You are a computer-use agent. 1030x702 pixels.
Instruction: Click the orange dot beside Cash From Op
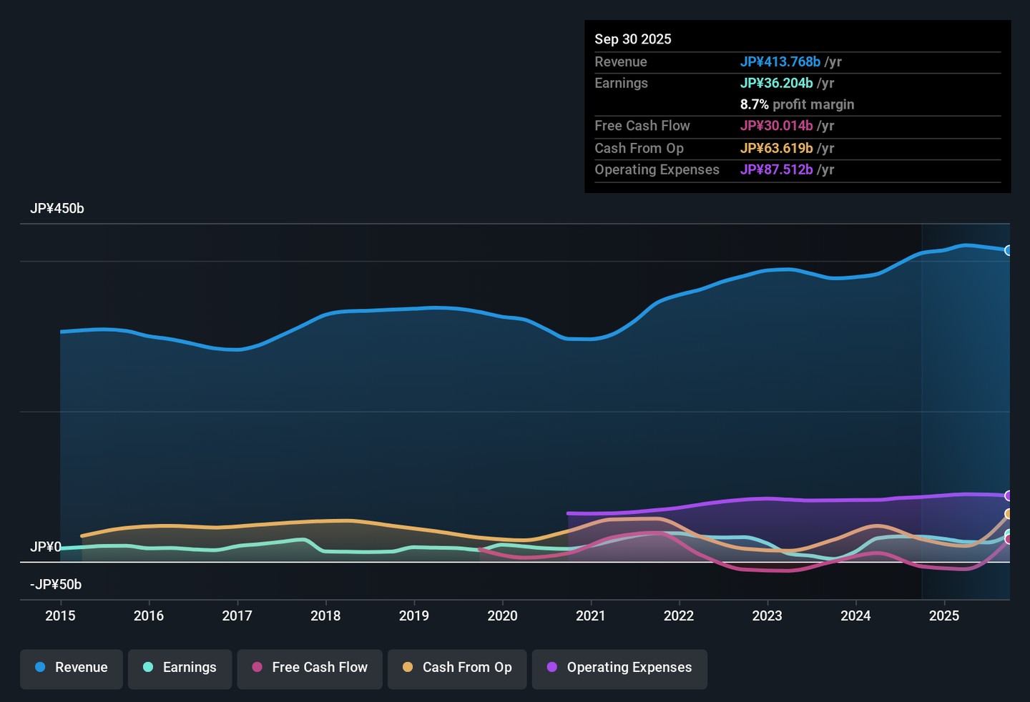[x=408, y=668]
